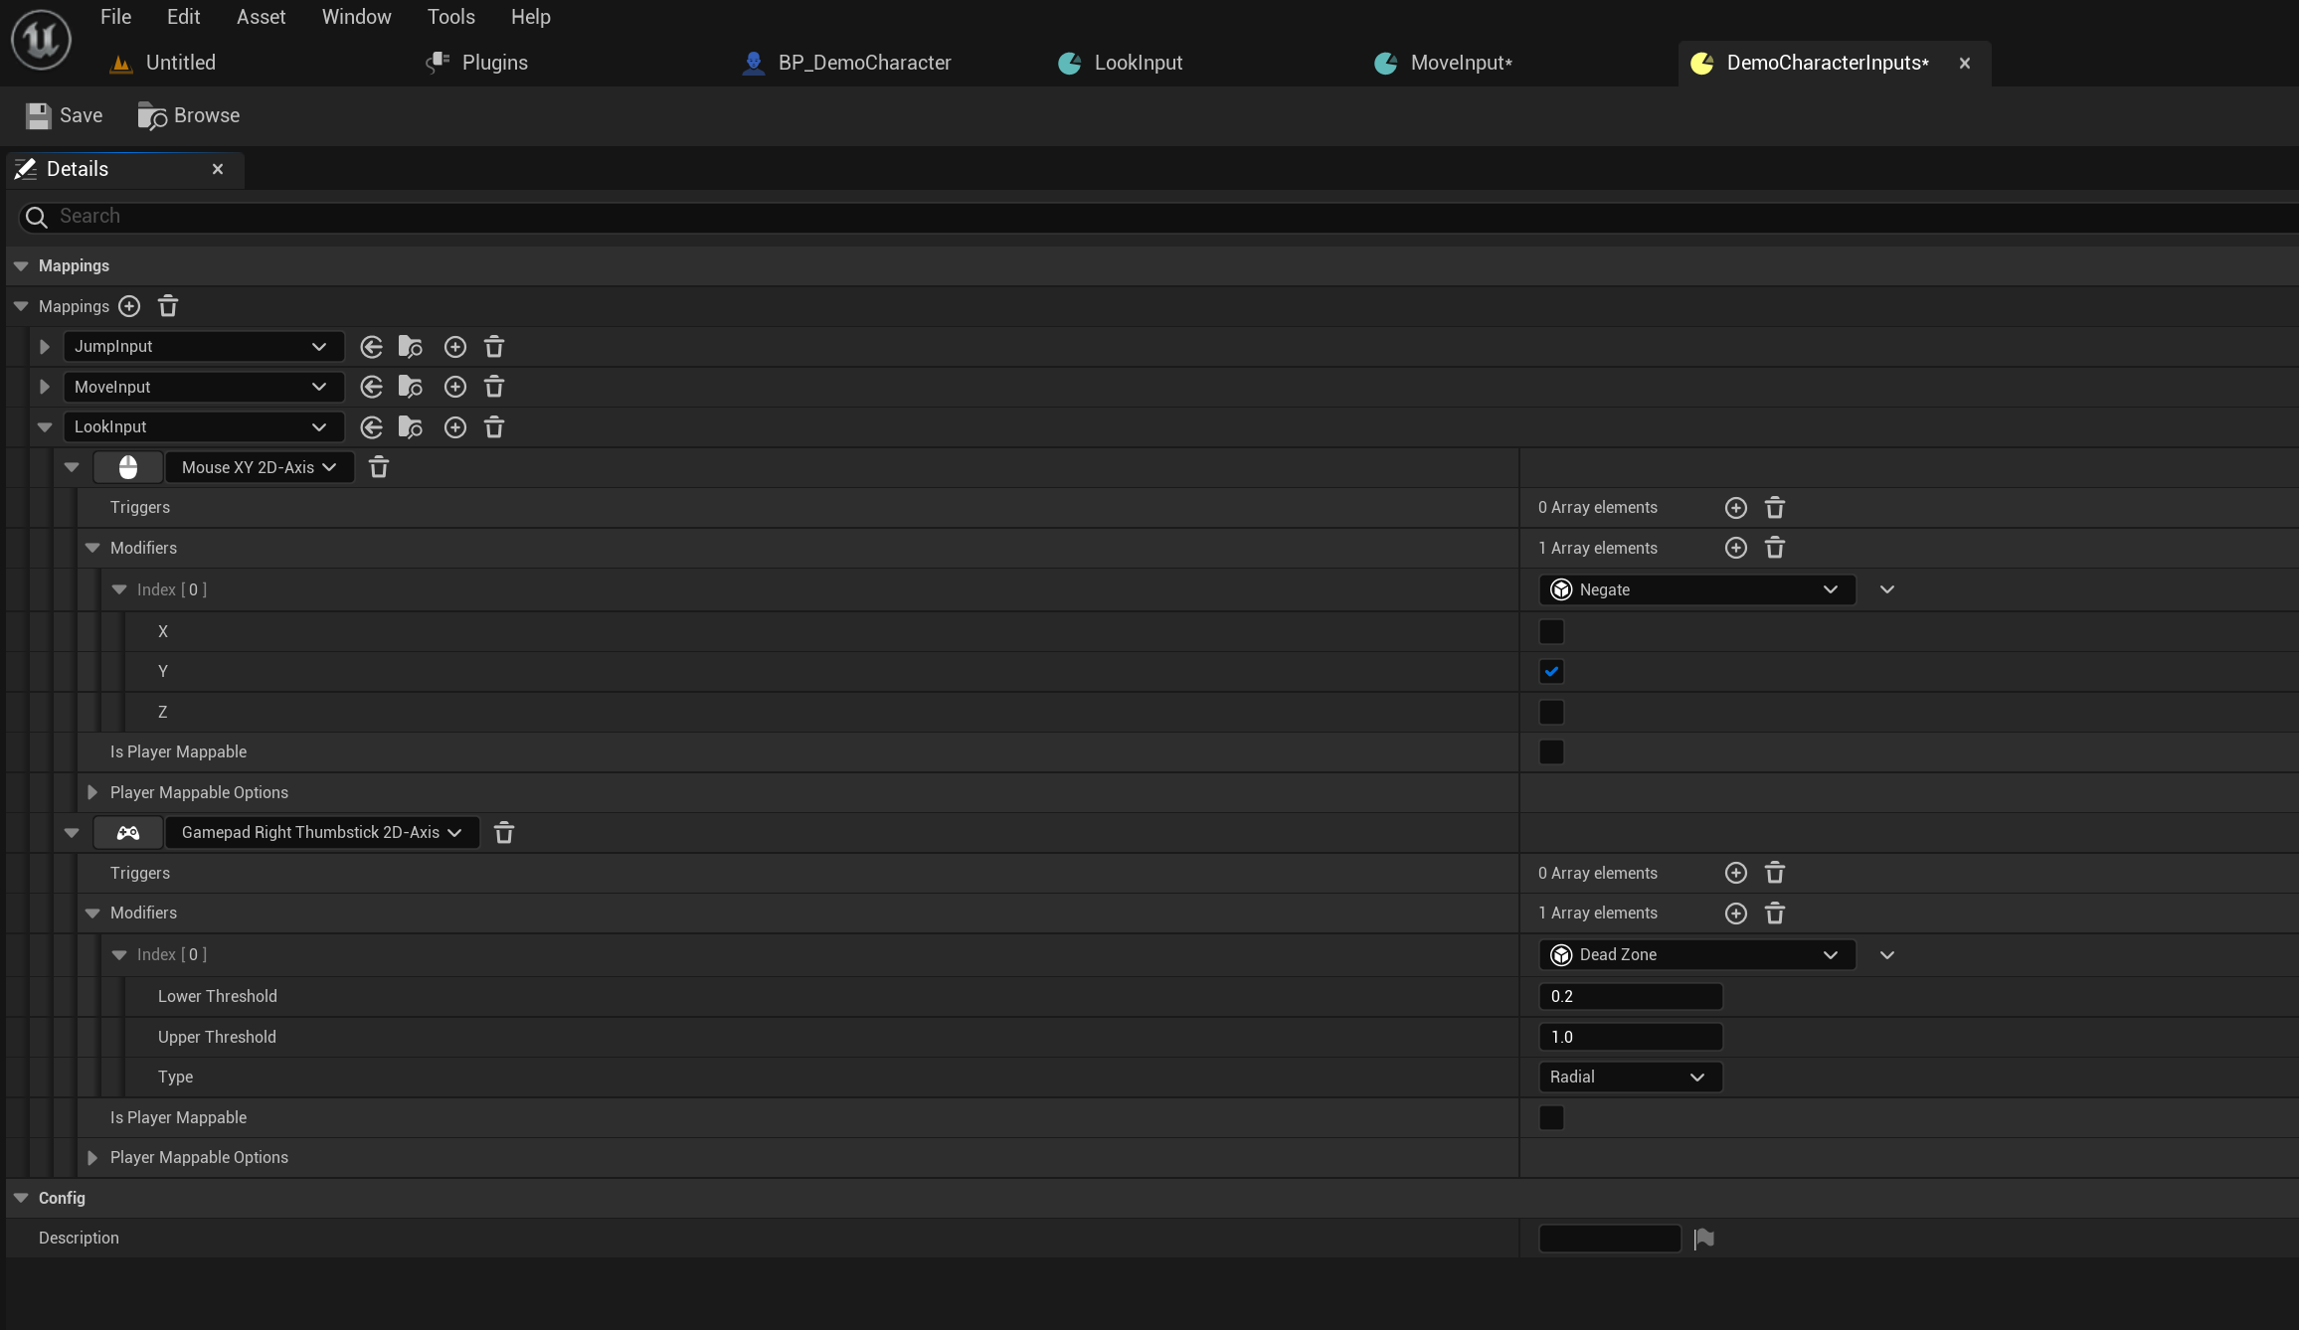Uncheck the Negate Y axis checkbox
Viewport: 2299px width, 1330px height.
(1551, 672)
